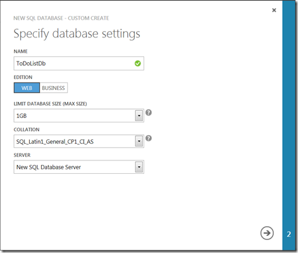Select the BUSINESS edition
The image size is (298, 253).
[x=54, y=88]
